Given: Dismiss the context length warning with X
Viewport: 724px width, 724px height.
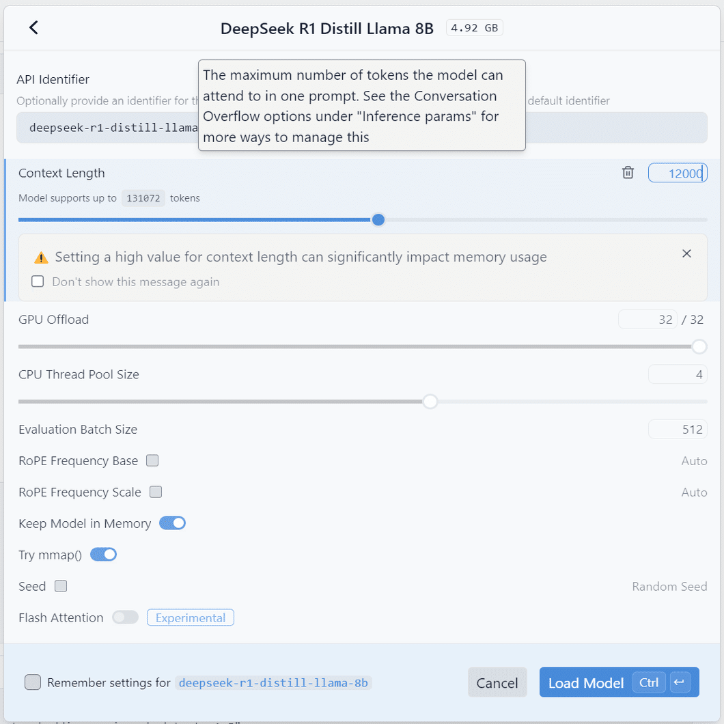Looking at the screenshot, I should click(686, 253).
